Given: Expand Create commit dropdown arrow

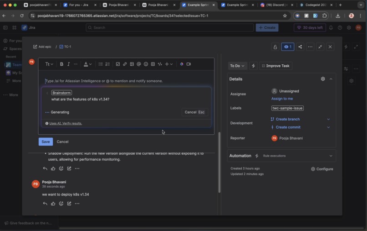Looking at the screenshot, I should click(328, 127).
